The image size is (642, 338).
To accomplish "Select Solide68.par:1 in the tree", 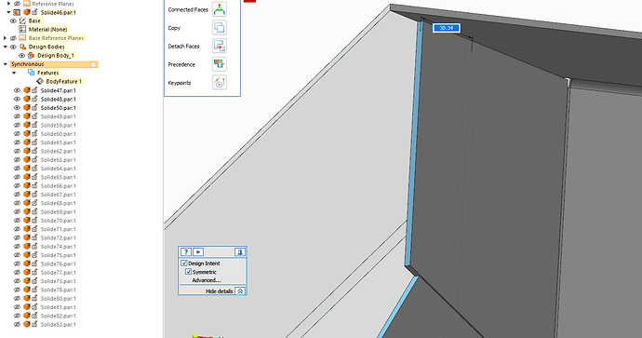I will pyautogui.click(x=58, y=203).
